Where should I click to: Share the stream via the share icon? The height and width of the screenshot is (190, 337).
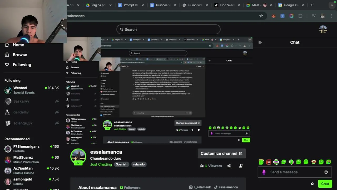click(x=229, y=166)
